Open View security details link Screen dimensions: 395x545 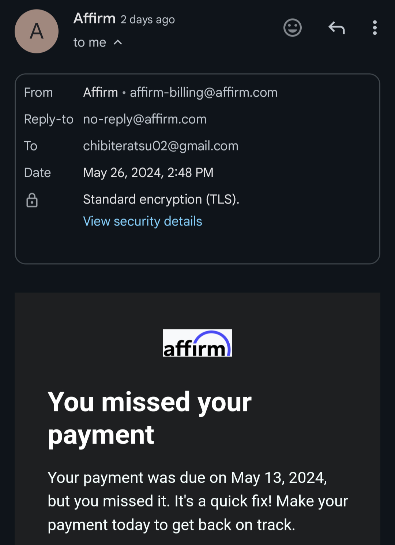143,221
